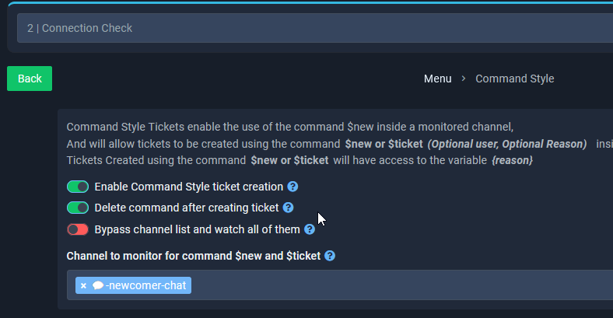Enable Bypass channel list toggle

point(78,229)
